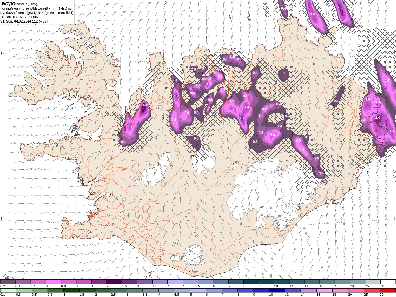This screenshot has height=297, width=396.
Task: Click the upper legend swatch between 0.5 and 0.8
Action: 53,282
